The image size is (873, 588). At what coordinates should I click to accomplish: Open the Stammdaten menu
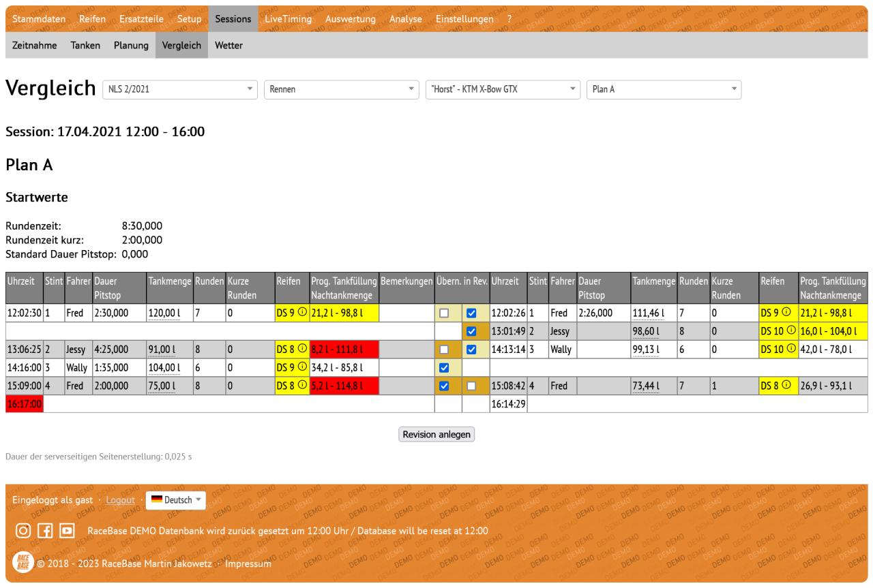[x=39, y=19]
